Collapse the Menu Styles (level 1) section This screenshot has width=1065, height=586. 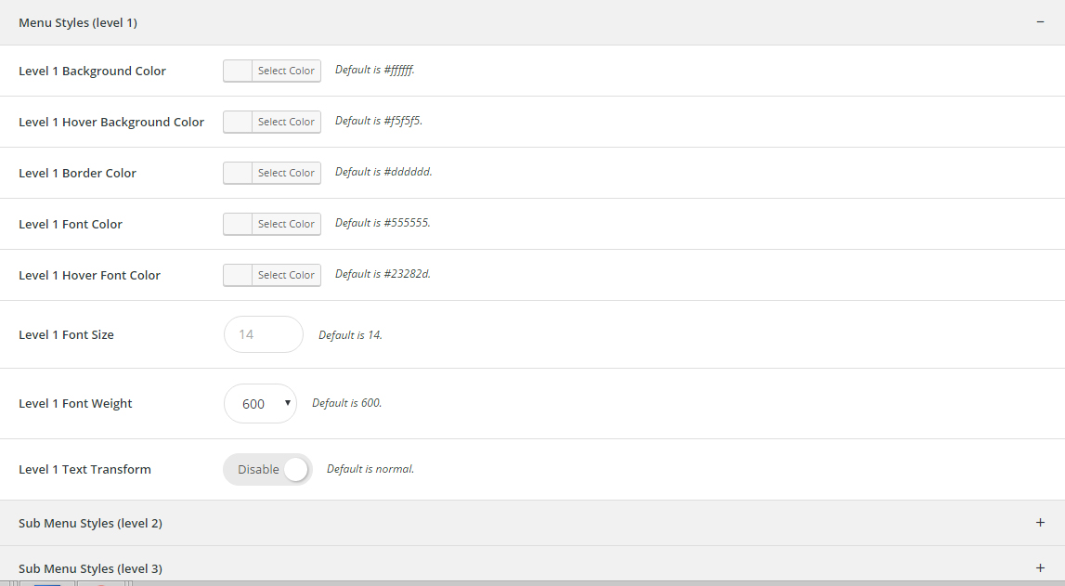click(533, 22)
